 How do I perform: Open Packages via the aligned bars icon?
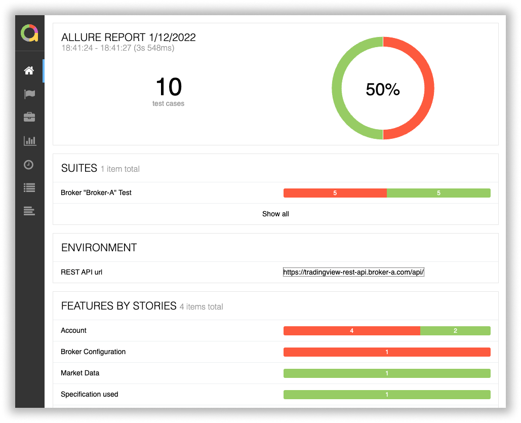pos(29,211)
